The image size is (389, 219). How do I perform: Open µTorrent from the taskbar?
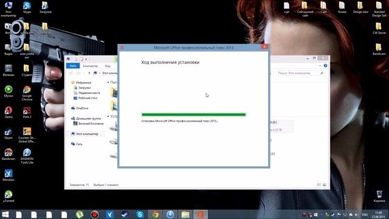(80, 215)
